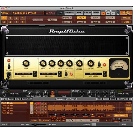The height and width of the screenshot is (133, 133).
Task: Click the noise gate THRESHOLD knob
Action: [30, 93]
